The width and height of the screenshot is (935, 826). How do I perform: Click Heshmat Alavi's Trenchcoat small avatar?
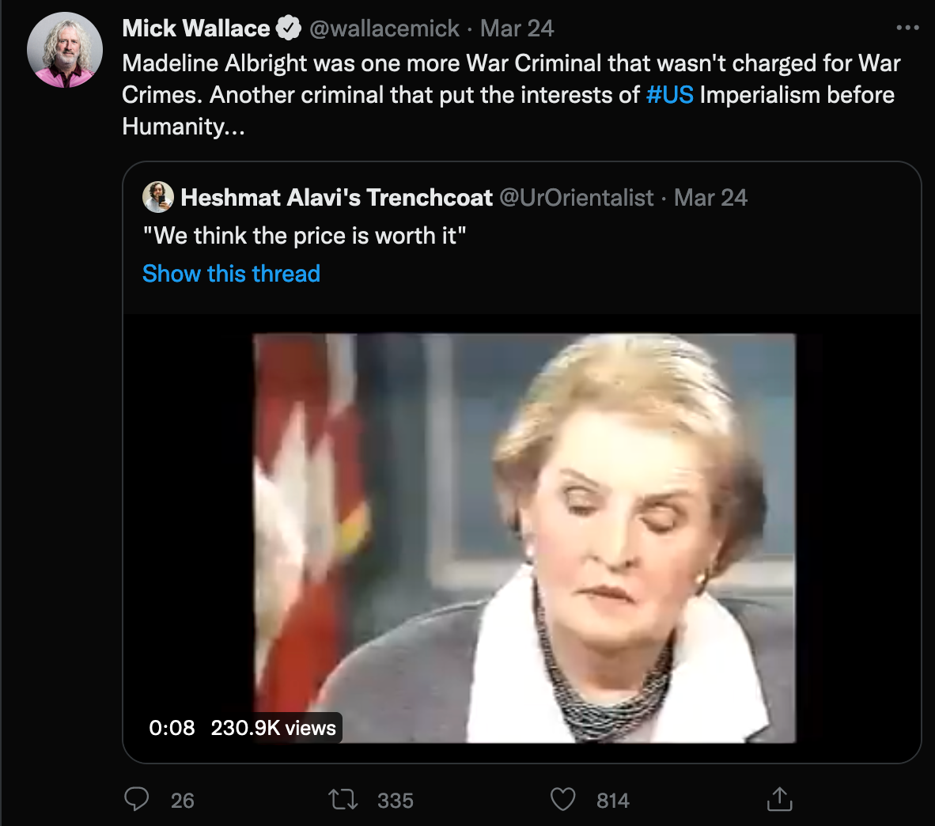pyautogui.click(x=158, y=197)
